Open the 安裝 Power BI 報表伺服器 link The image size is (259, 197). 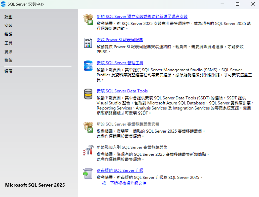pos(120,40)
